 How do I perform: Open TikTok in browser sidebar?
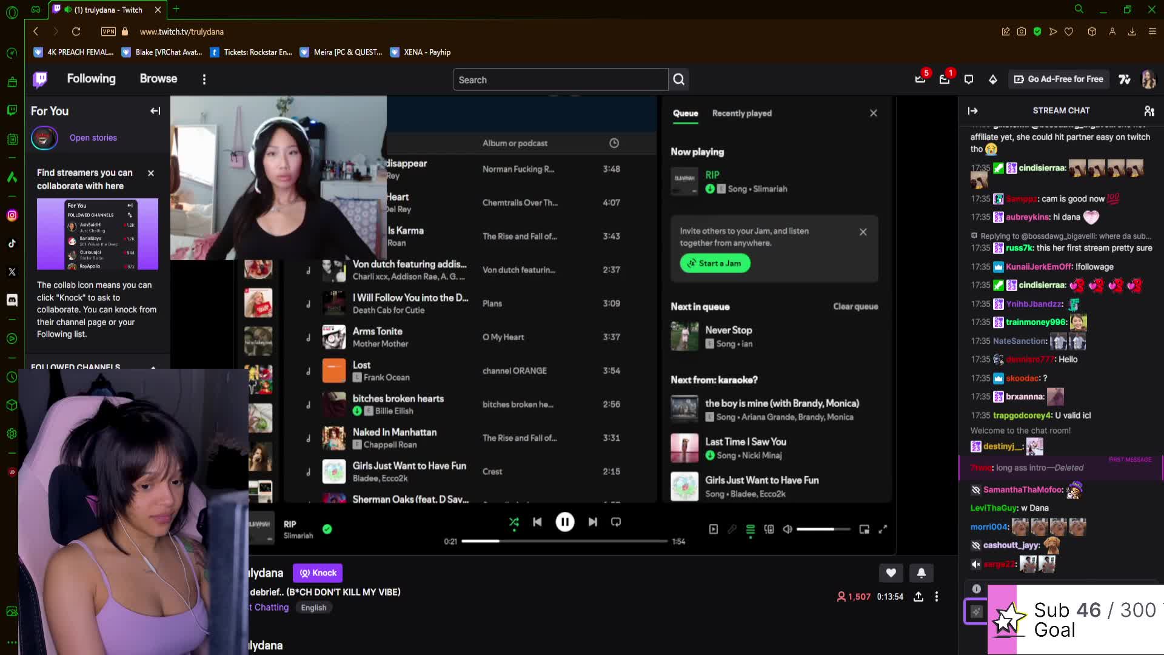[12, 244]
